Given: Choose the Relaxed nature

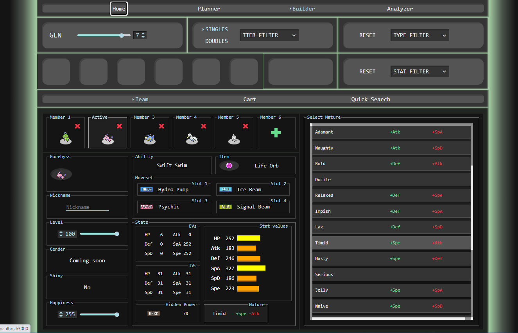Looking at the screenshot, I should 391,195.
